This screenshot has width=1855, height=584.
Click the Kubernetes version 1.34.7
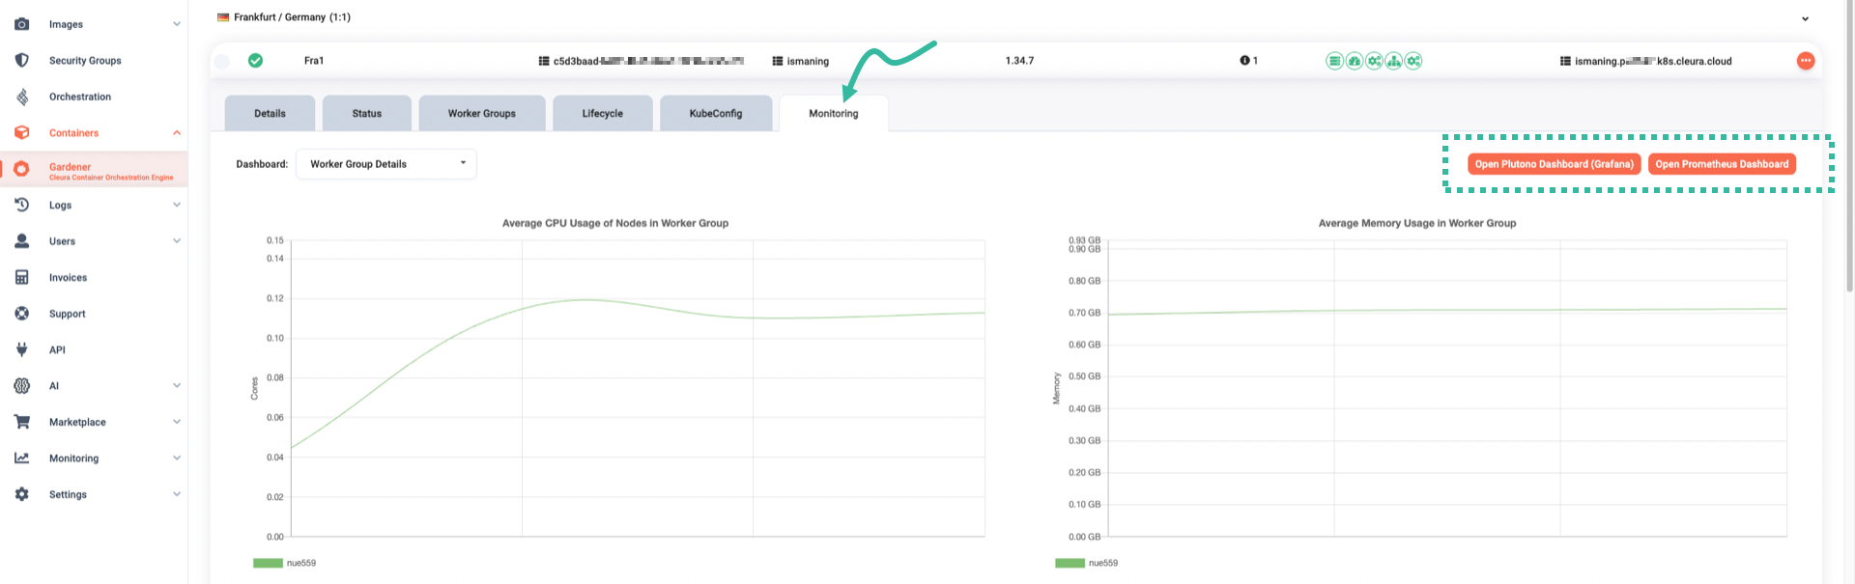(1019, 61)
